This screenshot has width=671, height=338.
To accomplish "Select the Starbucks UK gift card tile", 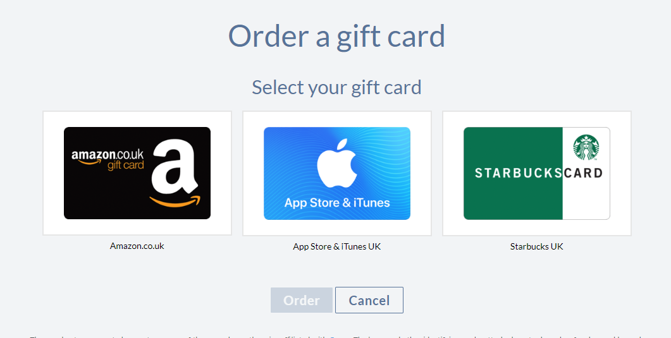I will tap(537, 173).
